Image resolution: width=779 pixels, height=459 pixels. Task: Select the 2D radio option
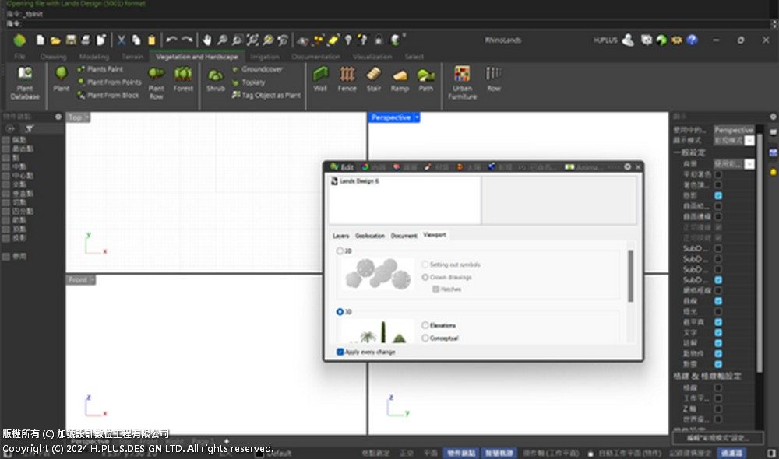(x=340, y=251)
